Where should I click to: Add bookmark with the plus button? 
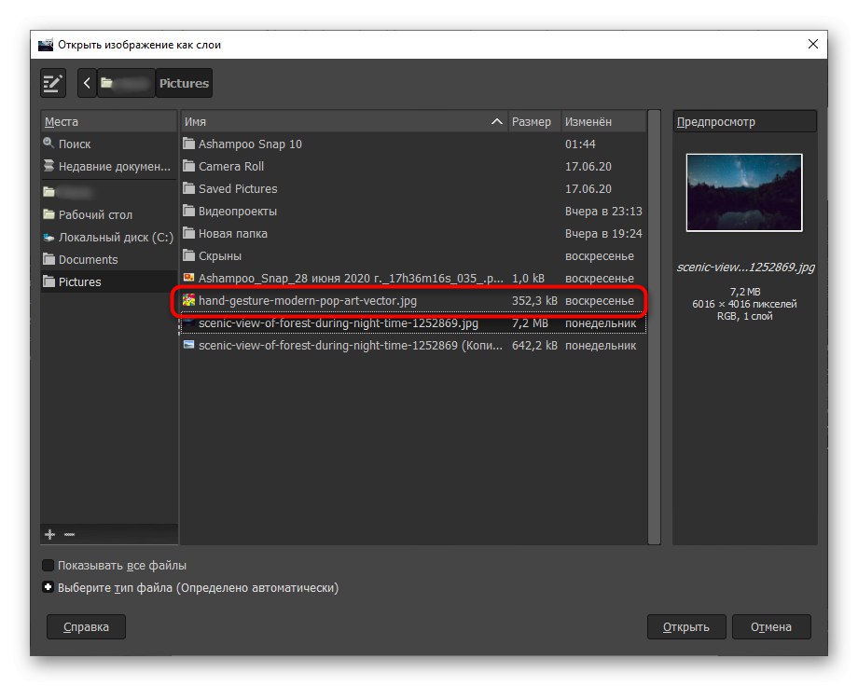[49, 534]
